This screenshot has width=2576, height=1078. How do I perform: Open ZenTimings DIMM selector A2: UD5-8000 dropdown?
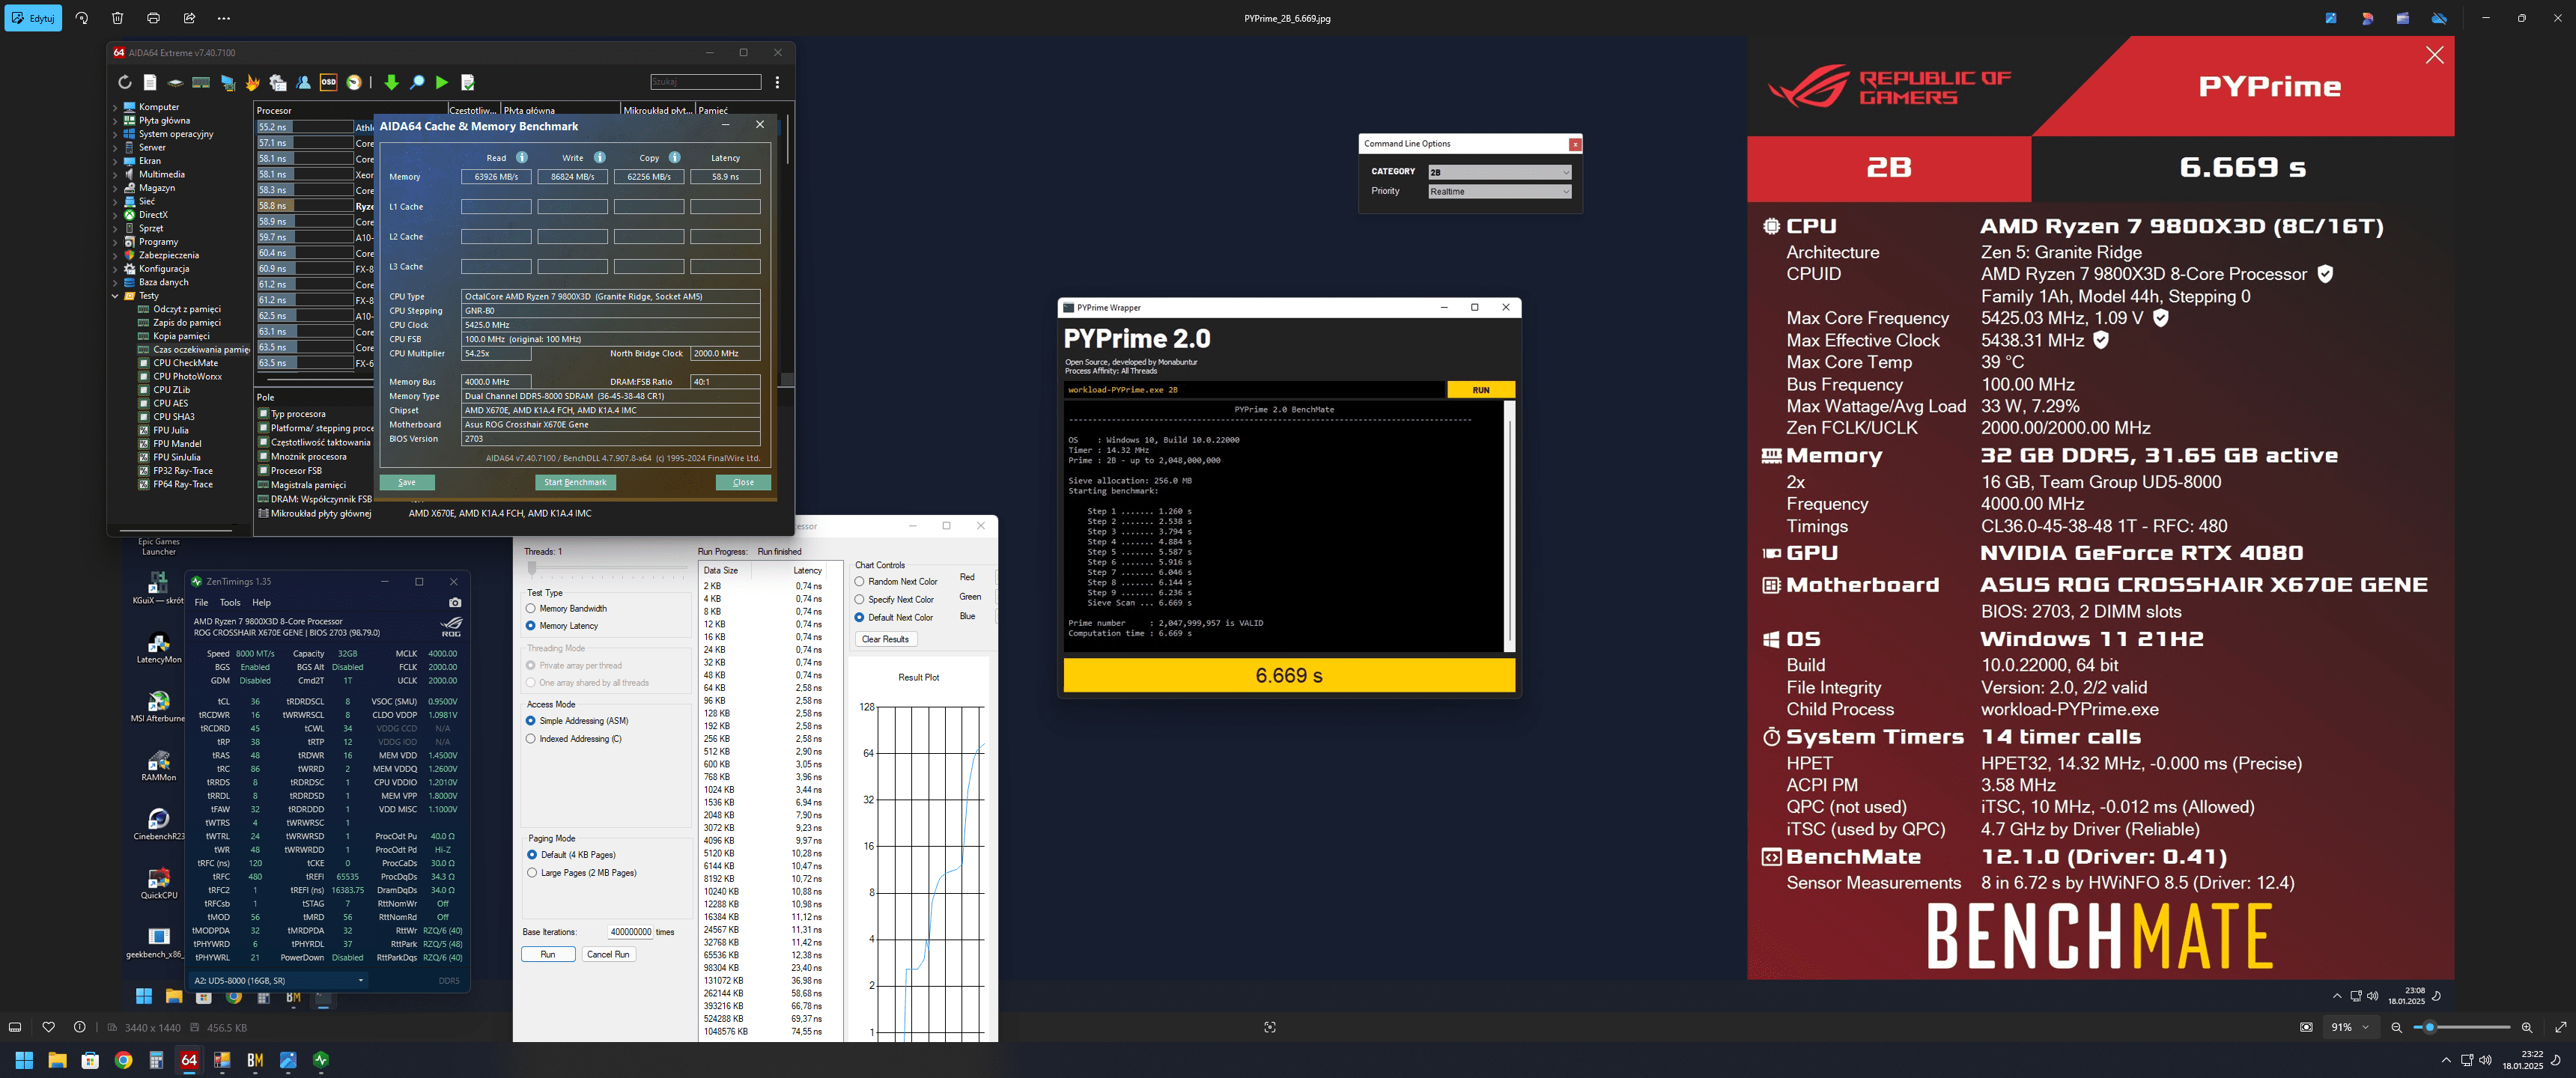279,980
